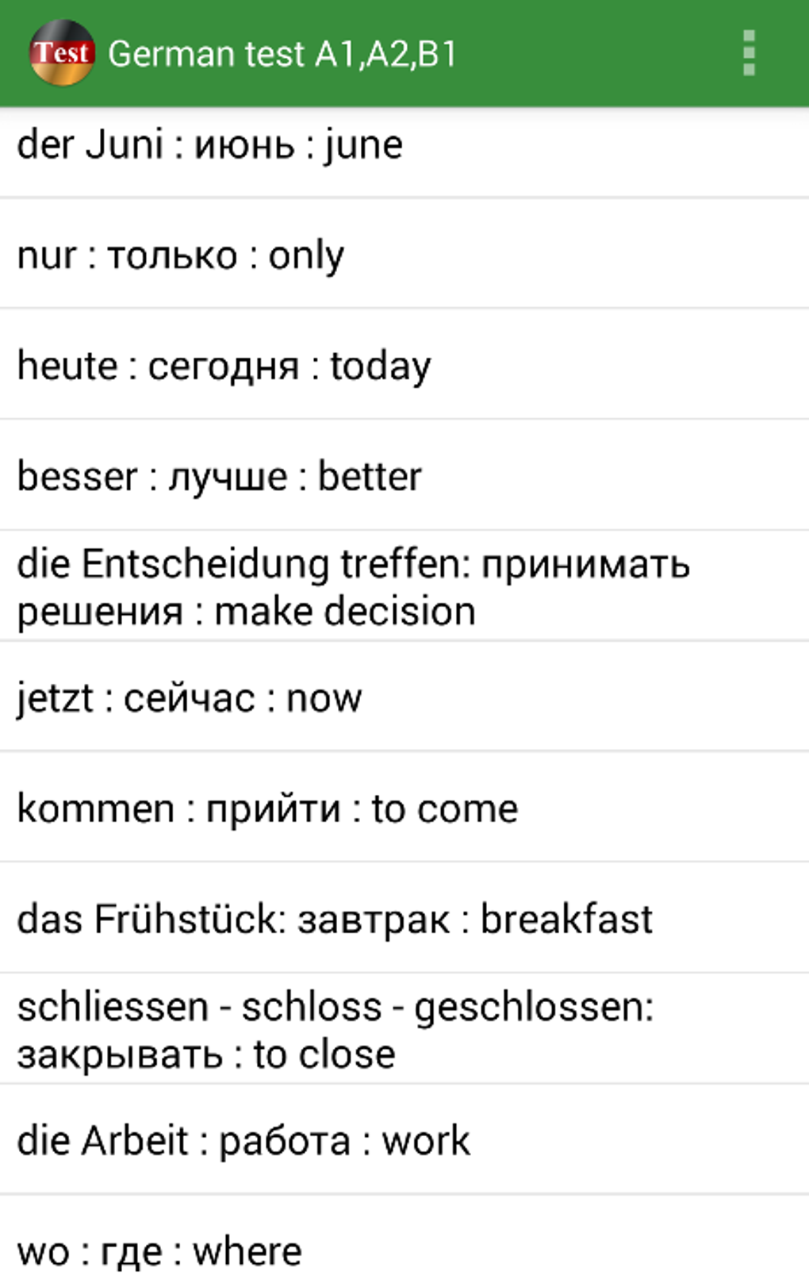Viewport: 809px width, 1275px height.
Task: Choose the 'besser : better' row
Action: pyautogui.click(x=219, y=477)
